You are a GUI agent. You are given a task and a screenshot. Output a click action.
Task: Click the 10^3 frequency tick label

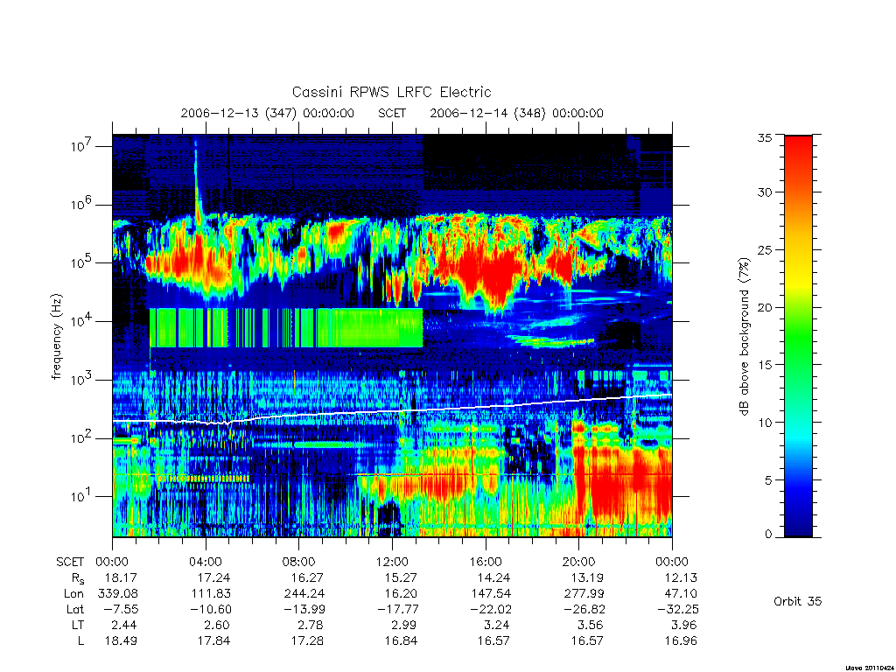(x=82, y=379)
